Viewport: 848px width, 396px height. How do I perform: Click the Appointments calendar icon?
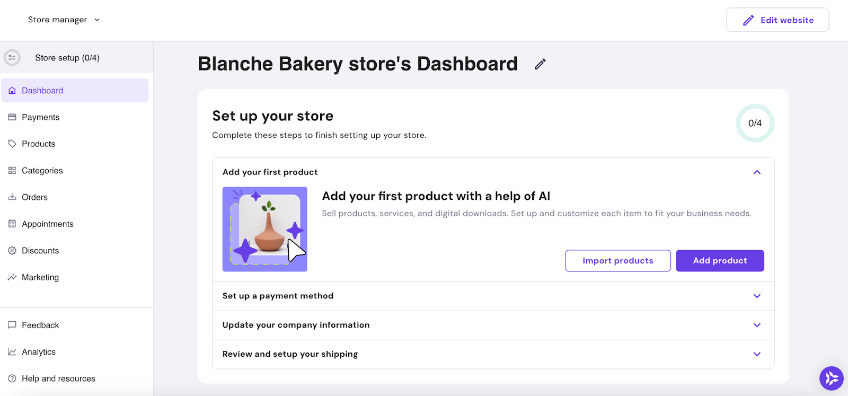12,224
